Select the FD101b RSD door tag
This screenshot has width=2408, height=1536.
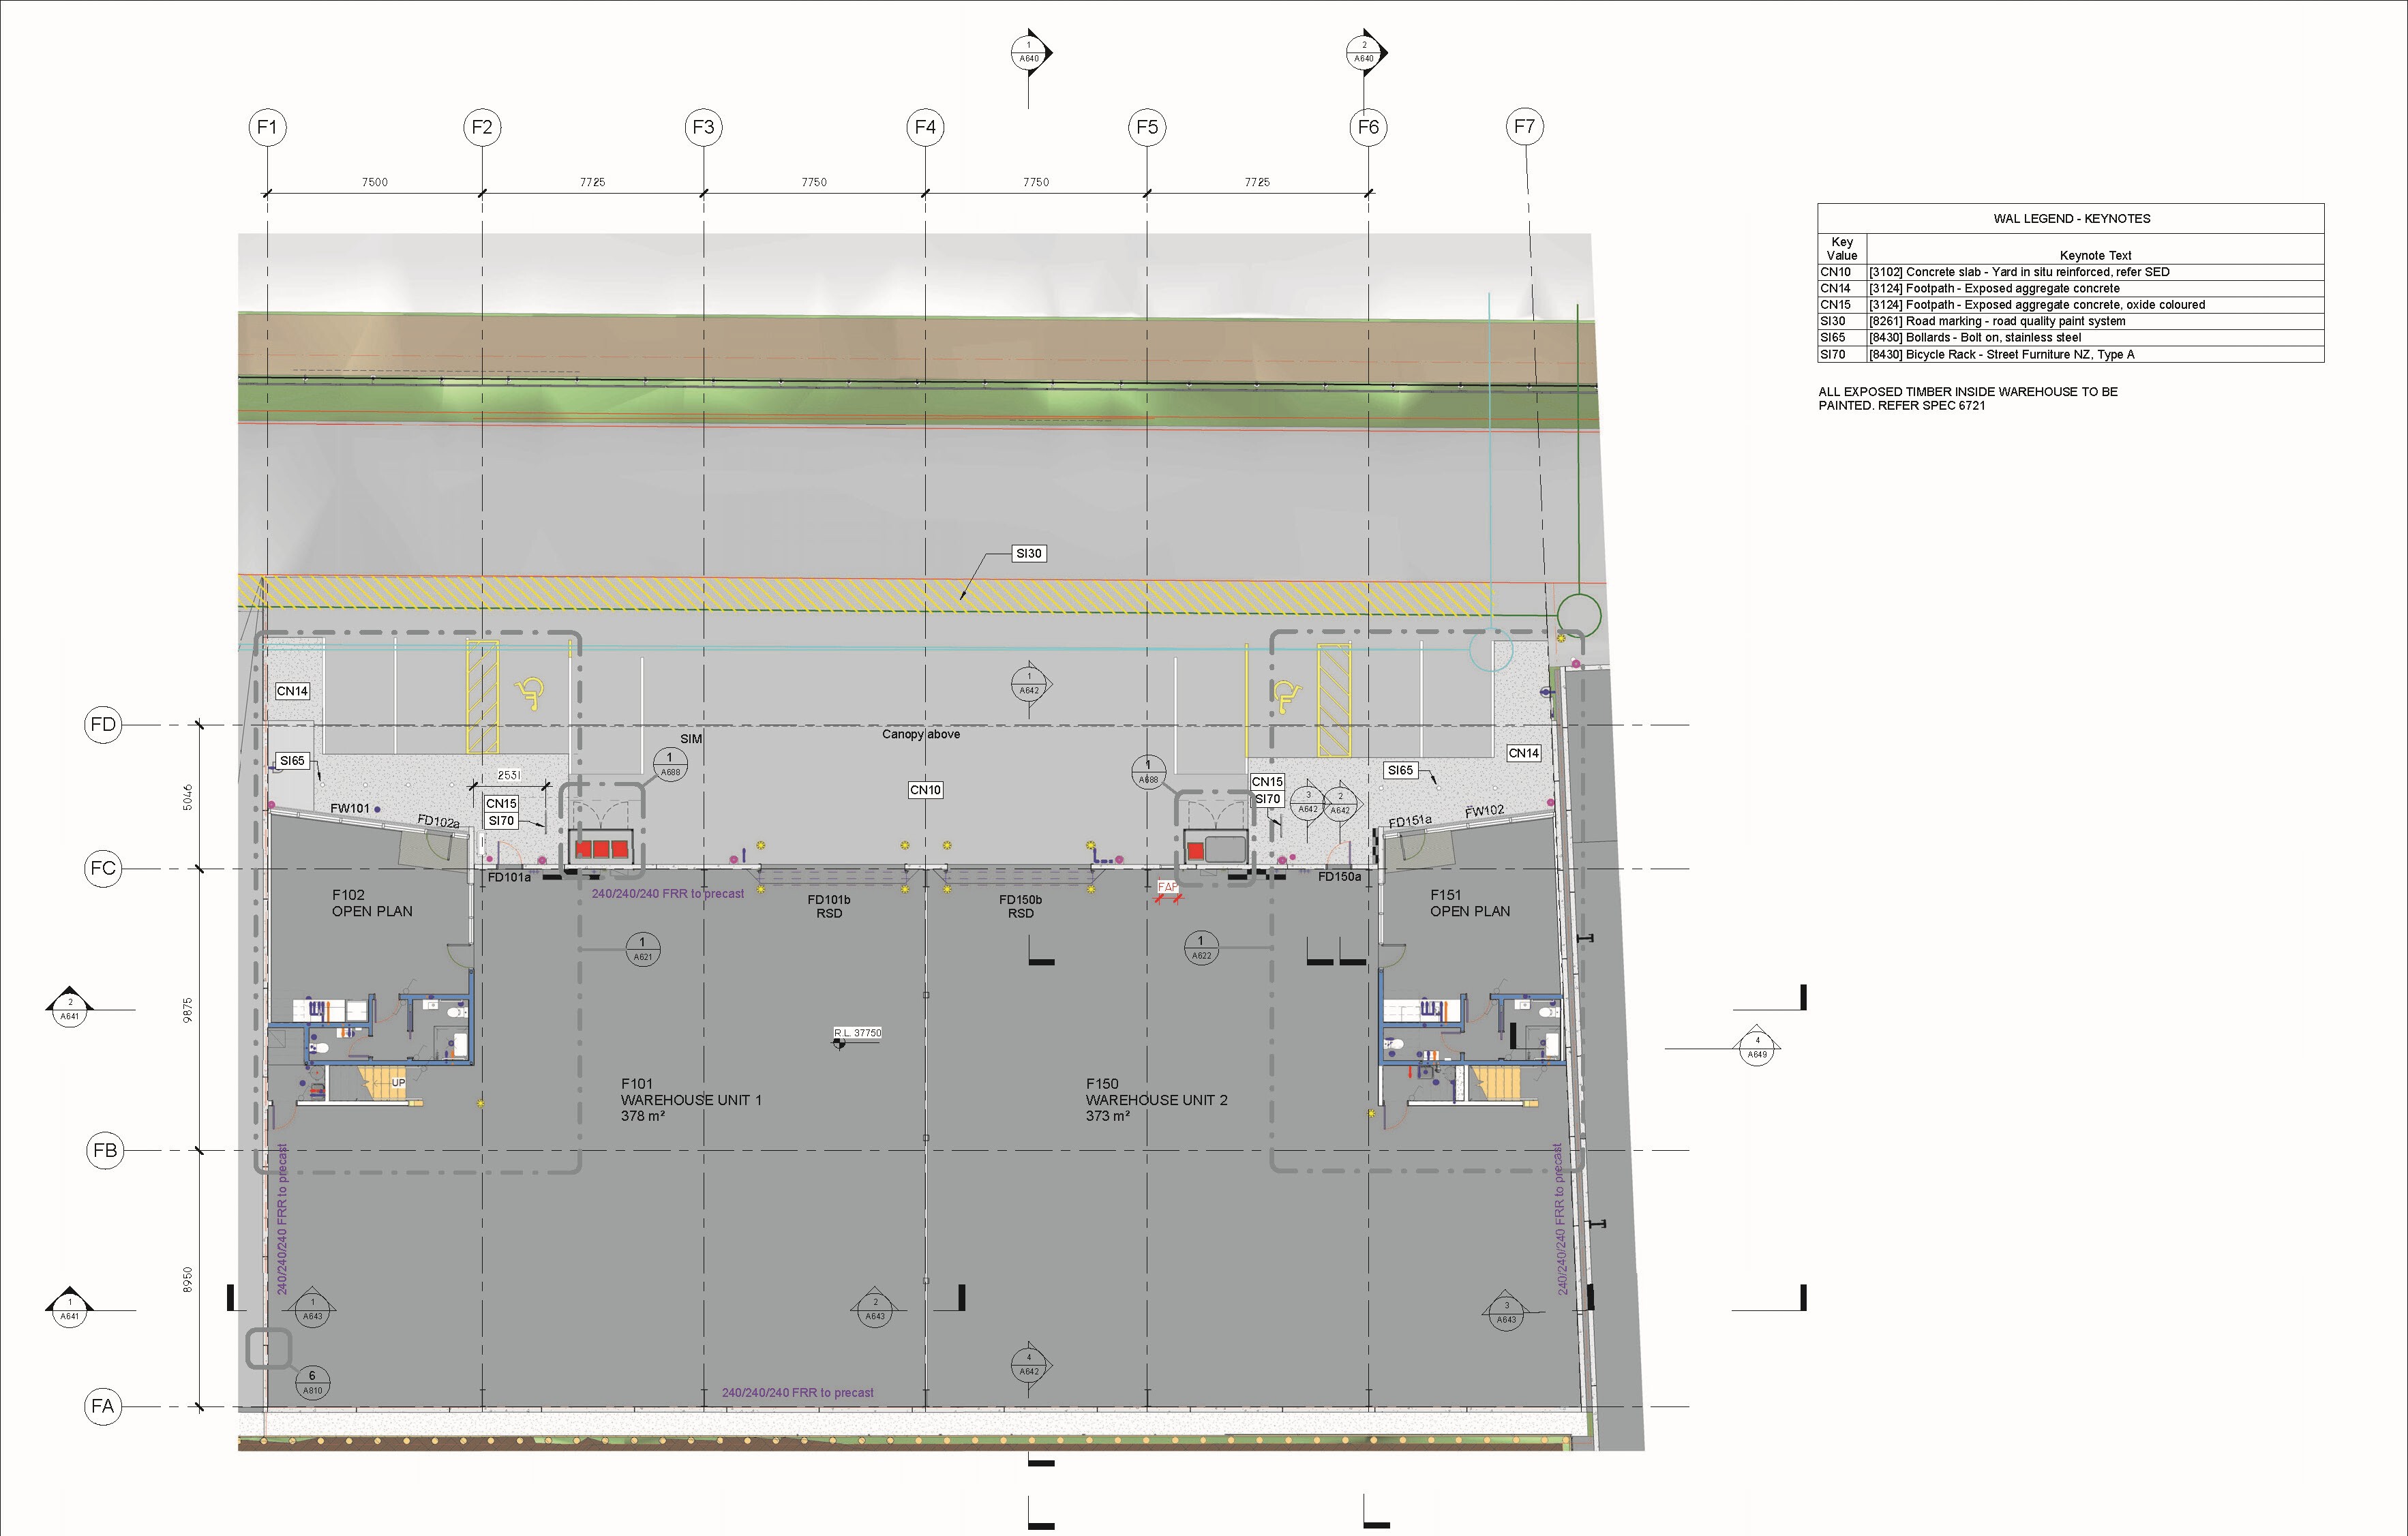[x=829, y=906]
